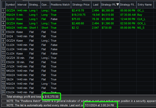Screen dimensions: 156x108
Task: Click symbol NQU24 in row 2
Action: point(11,15)
